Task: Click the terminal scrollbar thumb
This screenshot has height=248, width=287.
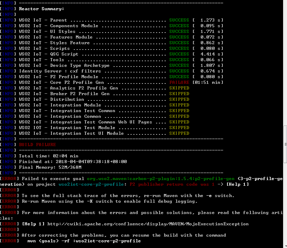Action: click(x=285, y=144)
